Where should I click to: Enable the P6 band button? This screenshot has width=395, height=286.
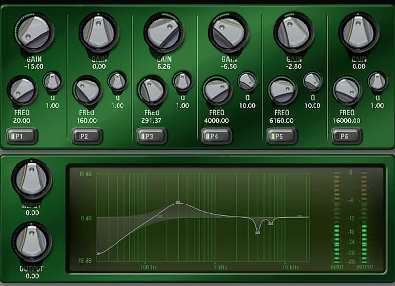pos(347,136)
